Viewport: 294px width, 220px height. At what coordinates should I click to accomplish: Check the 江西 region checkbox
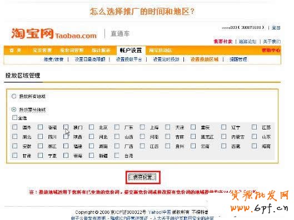point(142,146)
